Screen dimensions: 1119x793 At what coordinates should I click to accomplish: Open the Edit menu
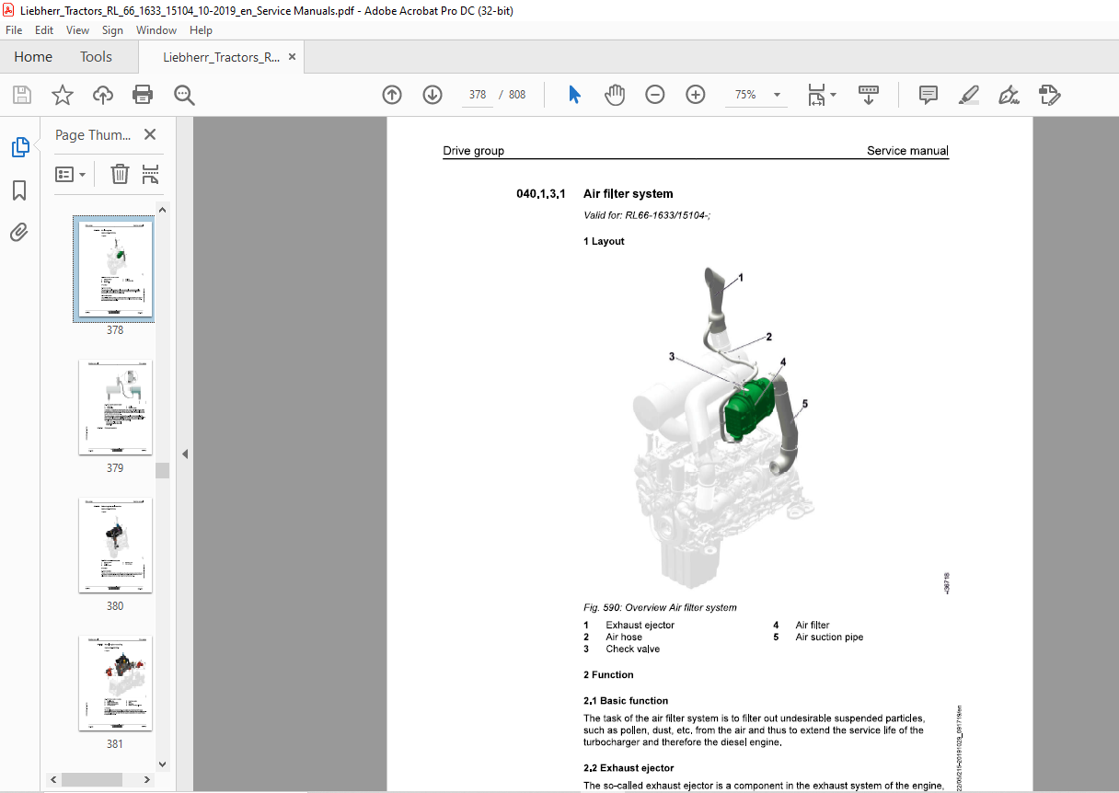[44, 30]
